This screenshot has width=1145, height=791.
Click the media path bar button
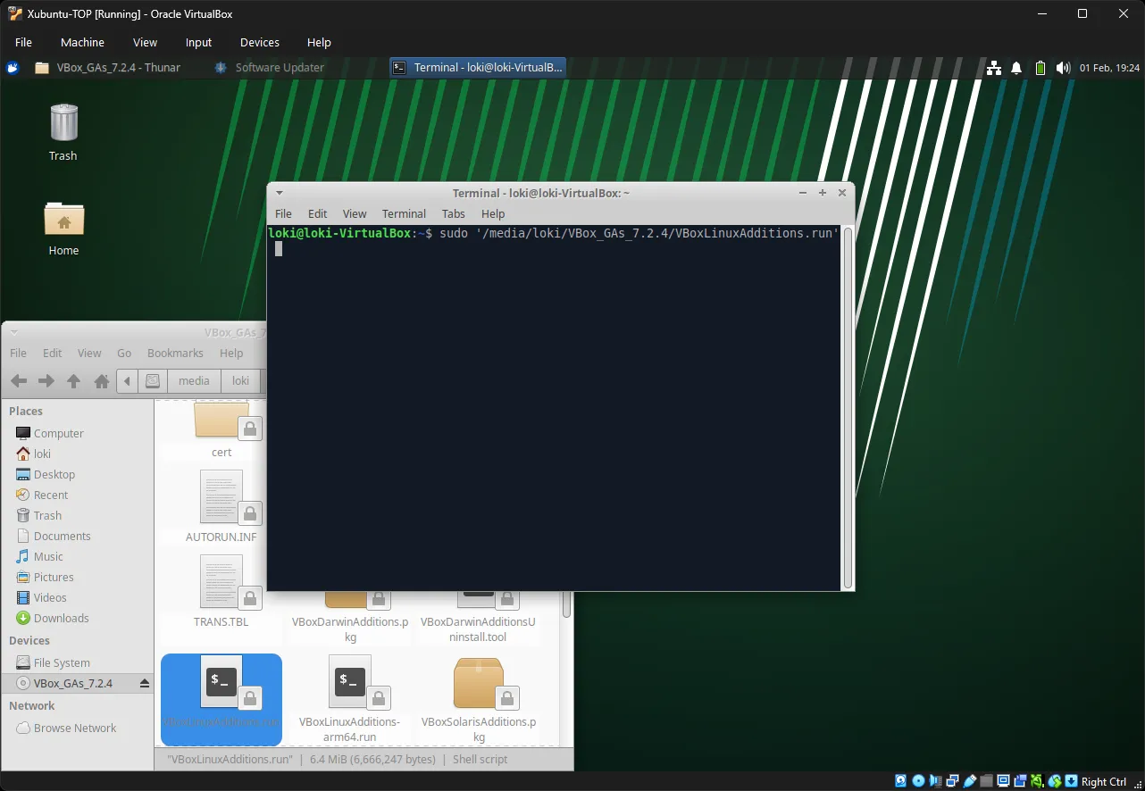(194, 381)
